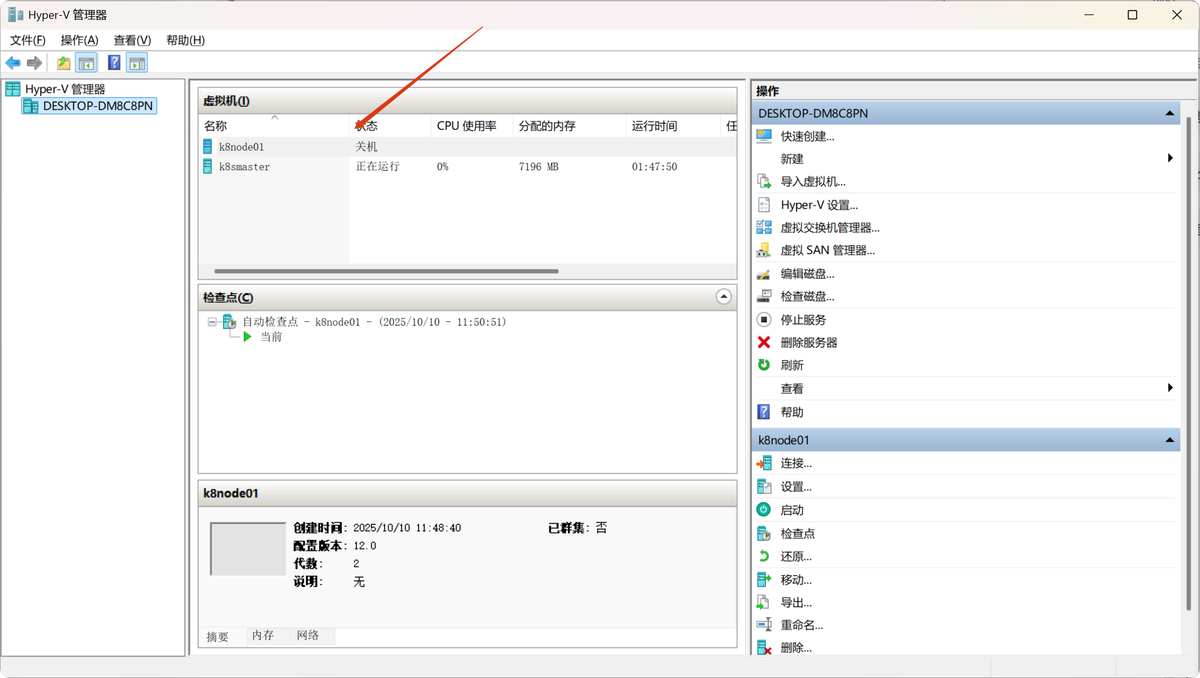Click the k8node01 Settings icon
This screenshot has height=678, width=1200.
[x=764, y=487]
